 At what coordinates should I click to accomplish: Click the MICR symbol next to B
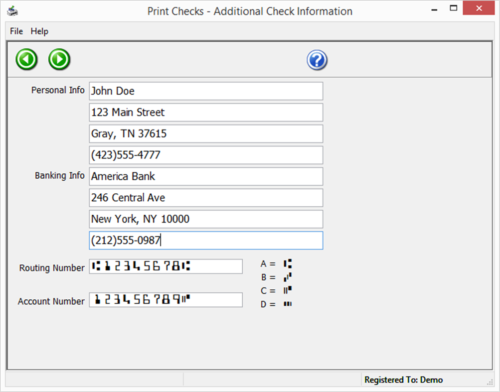click(287, 277)
